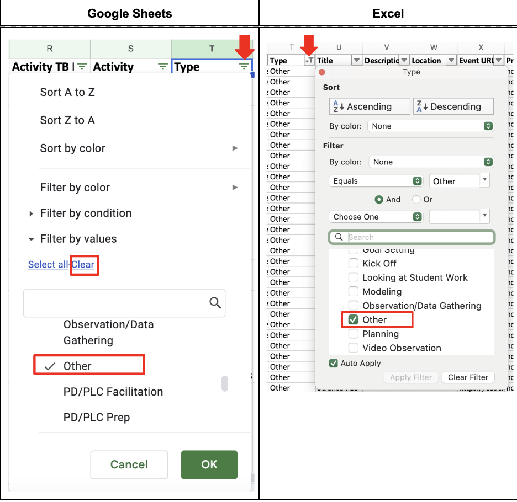Click the active filter button on Excel Type column
517x502 pixels.
coord(309,60)
